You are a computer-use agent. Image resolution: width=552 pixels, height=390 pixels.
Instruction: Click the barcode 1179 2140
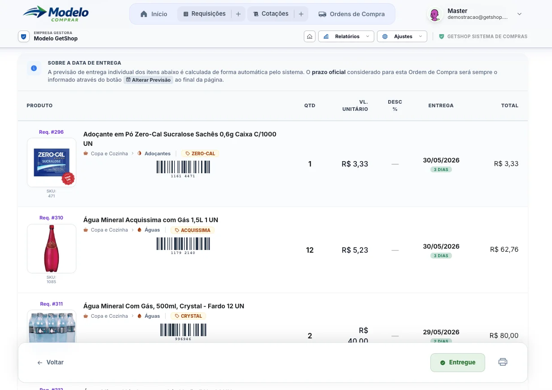183,246
